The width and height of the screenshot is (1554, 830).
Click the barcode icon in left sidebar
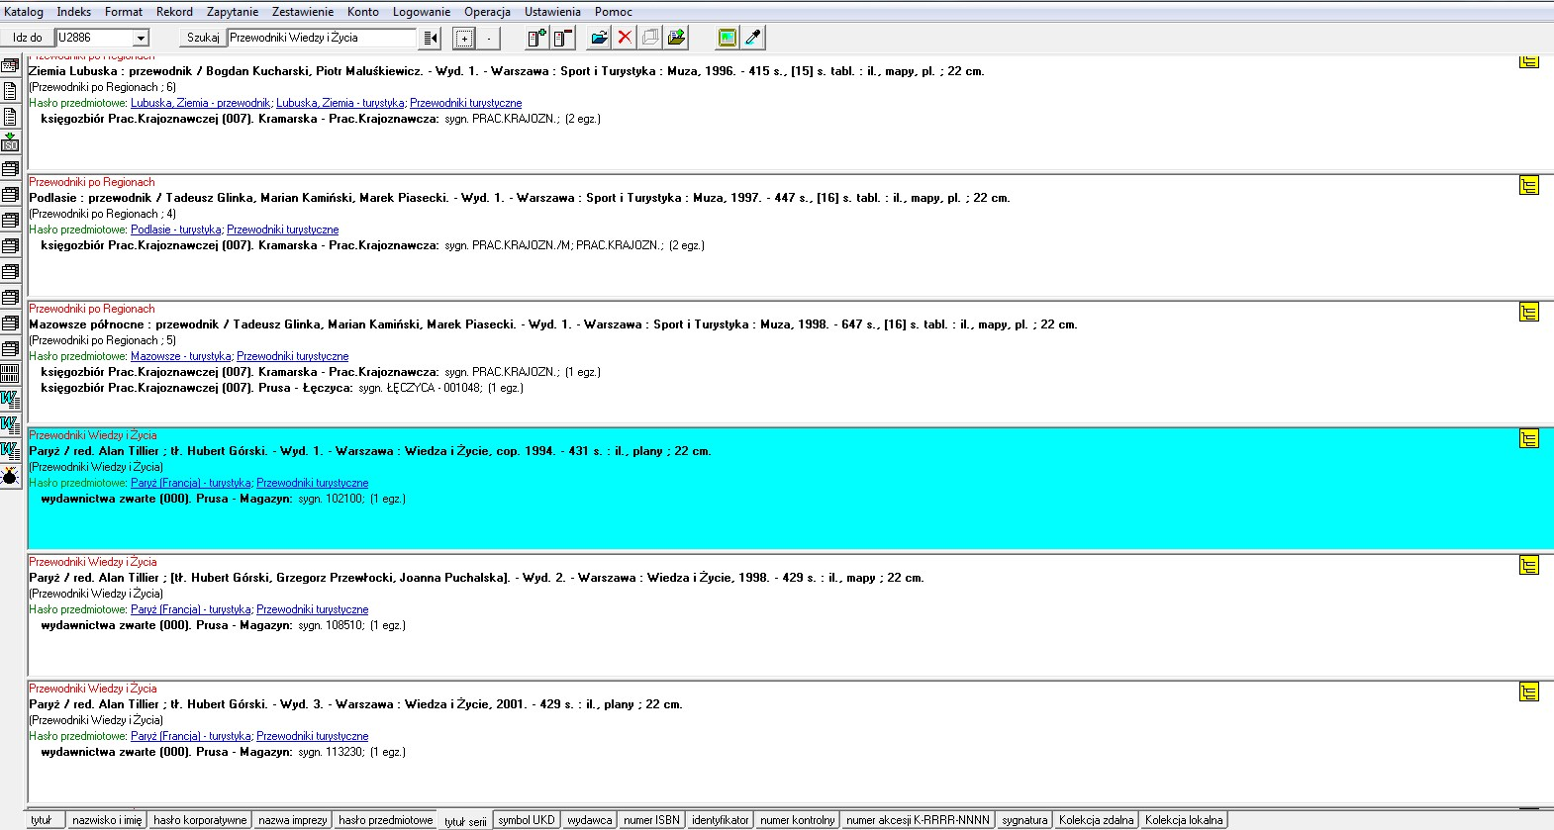pos(10,374)
